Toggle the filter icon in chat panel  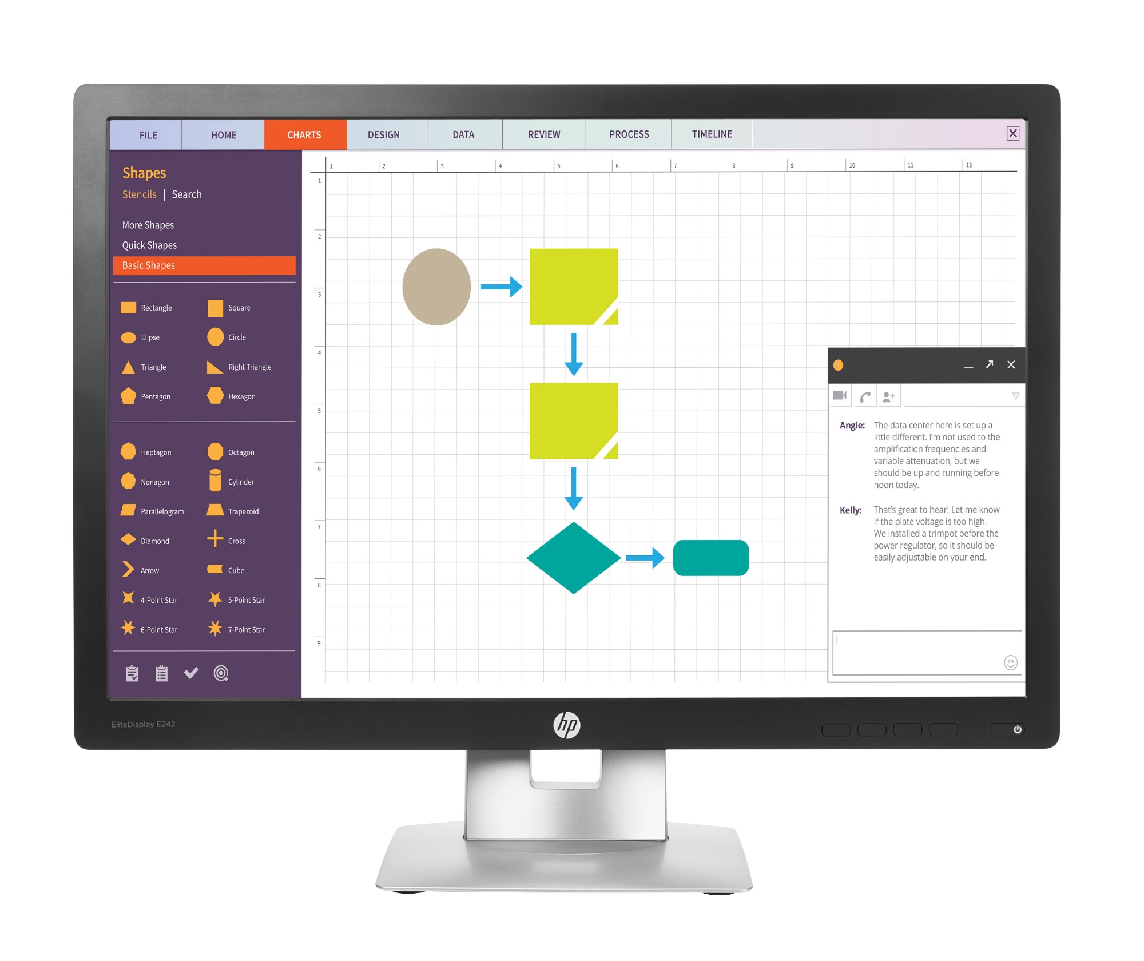coord(1015,395)
